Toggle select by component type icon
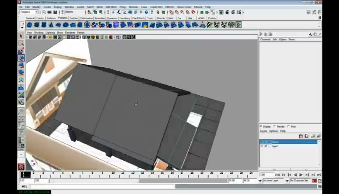Viewport: 339px width, 194px height. (x=100, y=12)
